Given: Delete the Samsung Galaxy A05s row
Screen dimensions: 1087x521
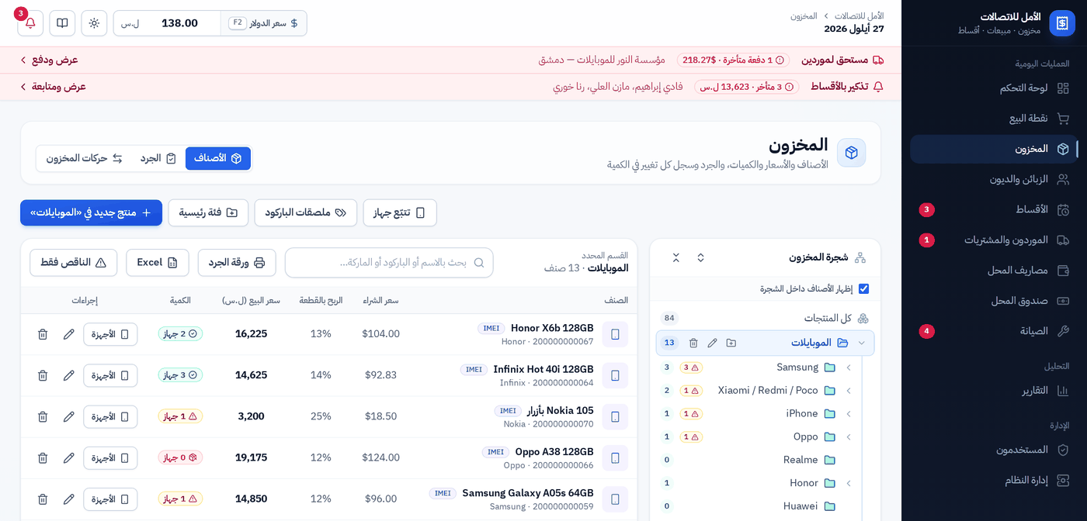Looking at the screenshot, I should pos(43,499).
